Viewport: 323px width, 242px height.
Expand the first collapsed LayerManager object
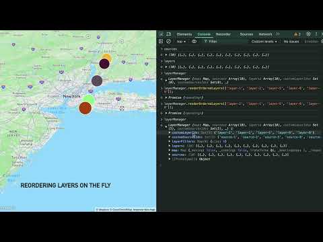[166, 80]
